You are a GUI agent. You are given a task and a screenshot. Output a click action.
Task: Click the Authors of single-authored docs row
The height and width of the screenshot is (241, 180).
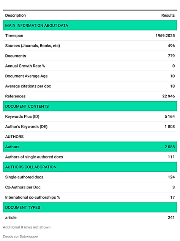pyautogui.click(x=90, y=157)
